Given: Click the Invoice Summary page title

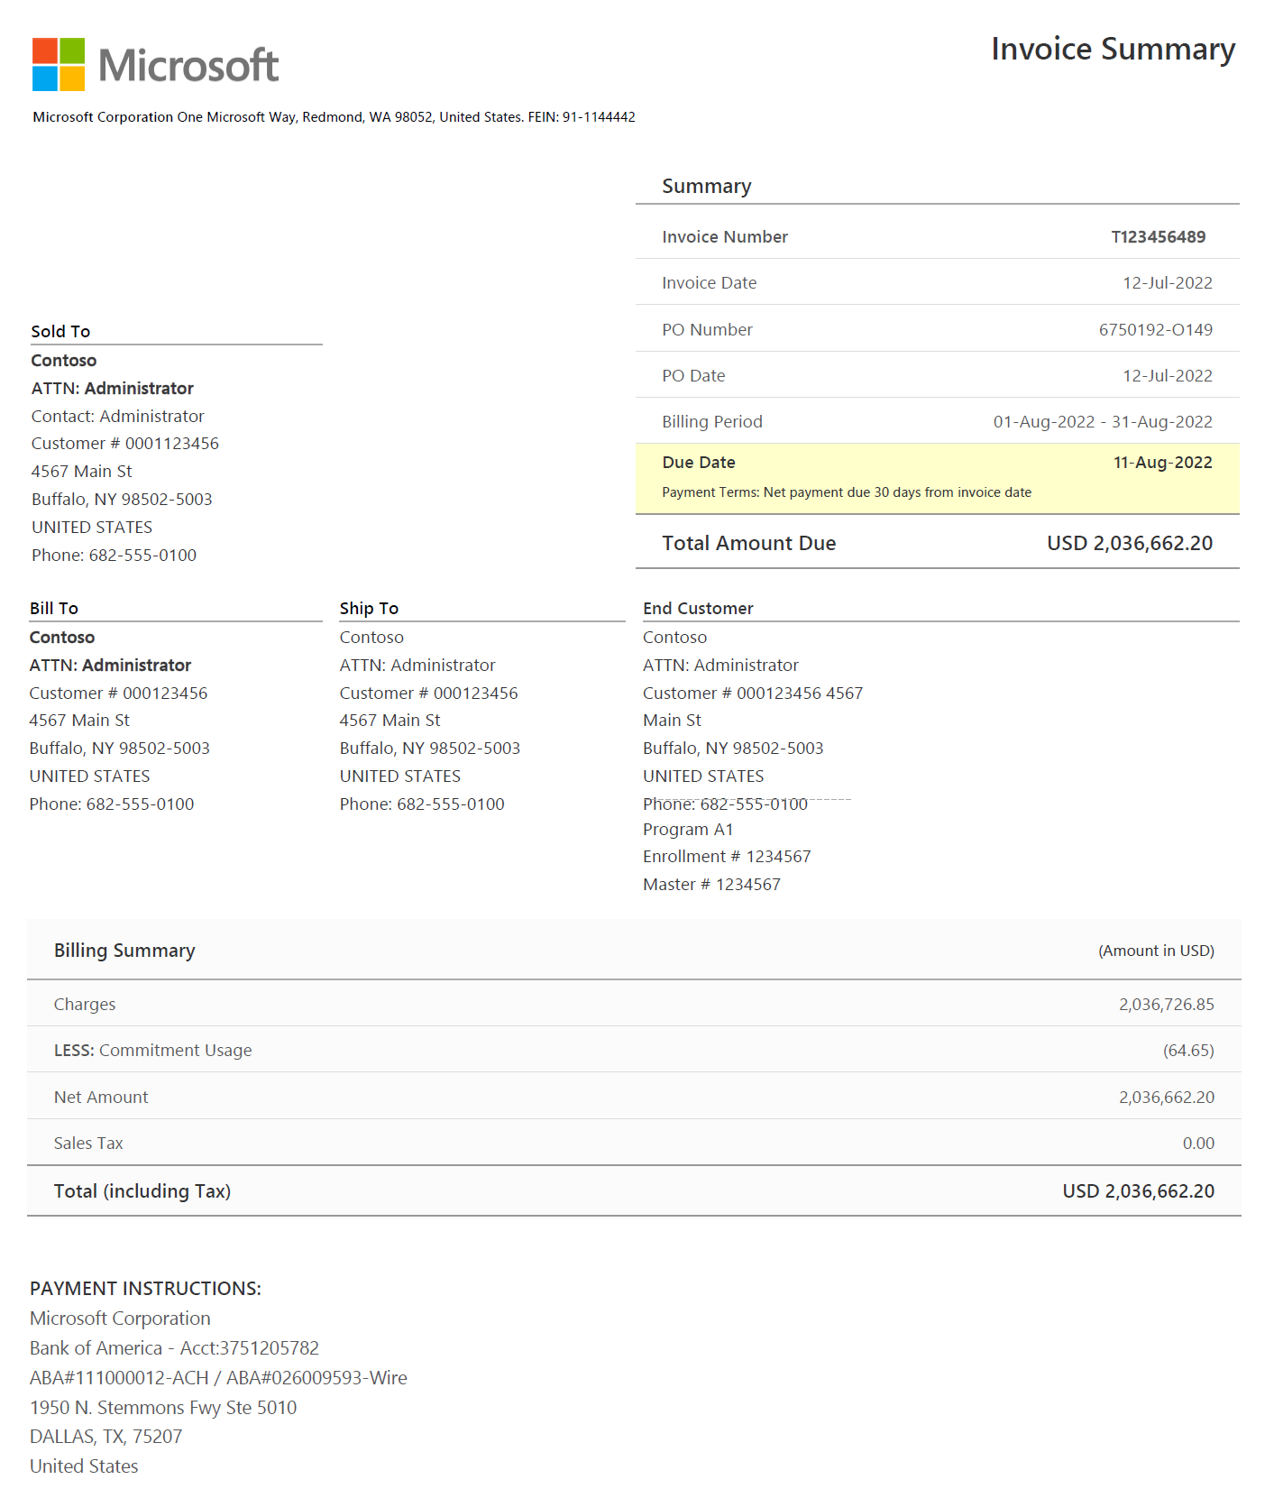Looking at the screenshot, I should click(x=1113, y=50).
